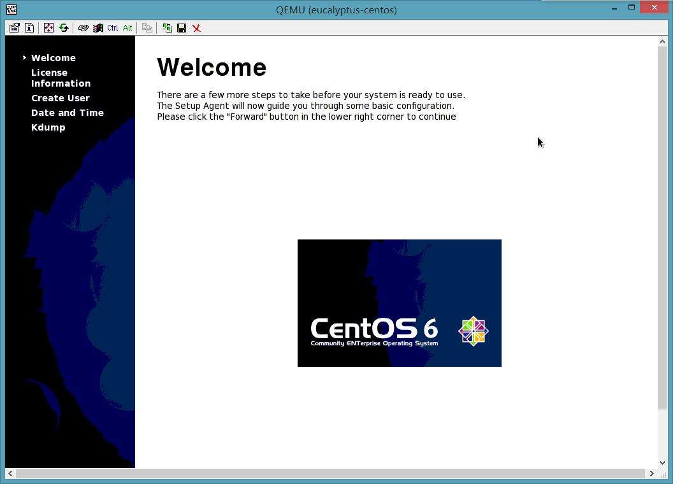Image resolution: width=673 pixels, height=484 pixels.
Task: Click the vertical scrollbar down arrow
Action: click(x=662, y=463)
